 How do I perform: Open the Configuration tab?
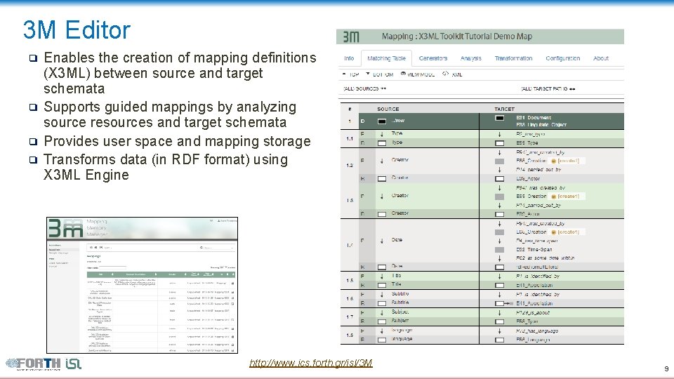pos(562,58)
